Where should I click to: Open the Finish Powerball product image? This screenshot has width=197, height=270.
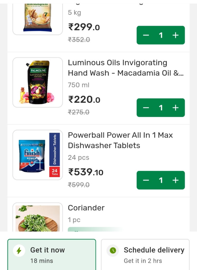coord(38,155)
